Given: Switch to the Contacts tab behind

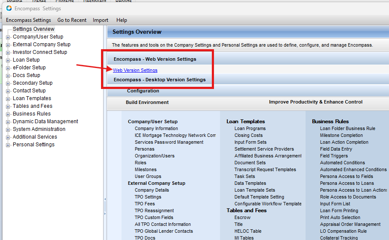Looking at the screenshot, I should pos(65,1).
